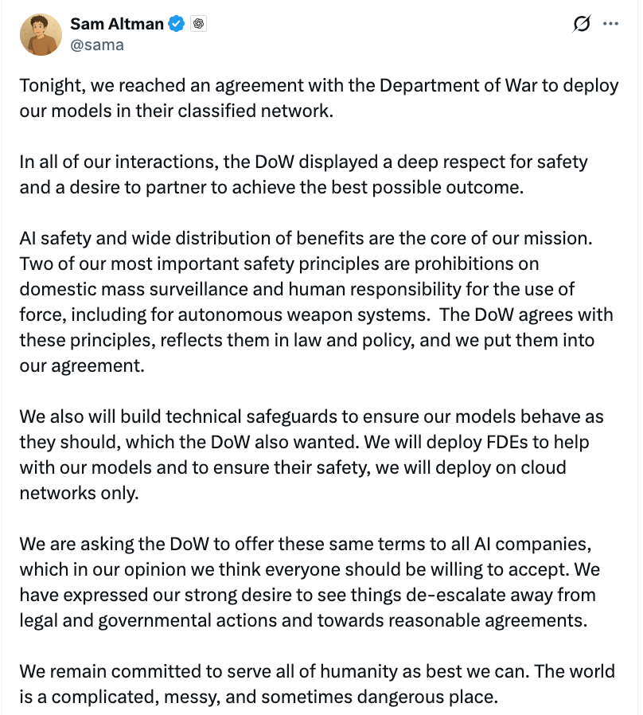Click the blue verified checkmark badge
643x715 pixels.
tap(177, 25)
